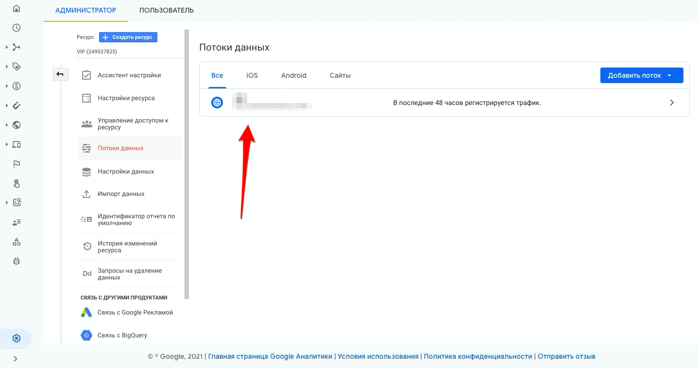Image resolution: width=699 pixels, height=368 pixels.
Task: Expand the Demographics section arrow
Action: tap(7, 125)
